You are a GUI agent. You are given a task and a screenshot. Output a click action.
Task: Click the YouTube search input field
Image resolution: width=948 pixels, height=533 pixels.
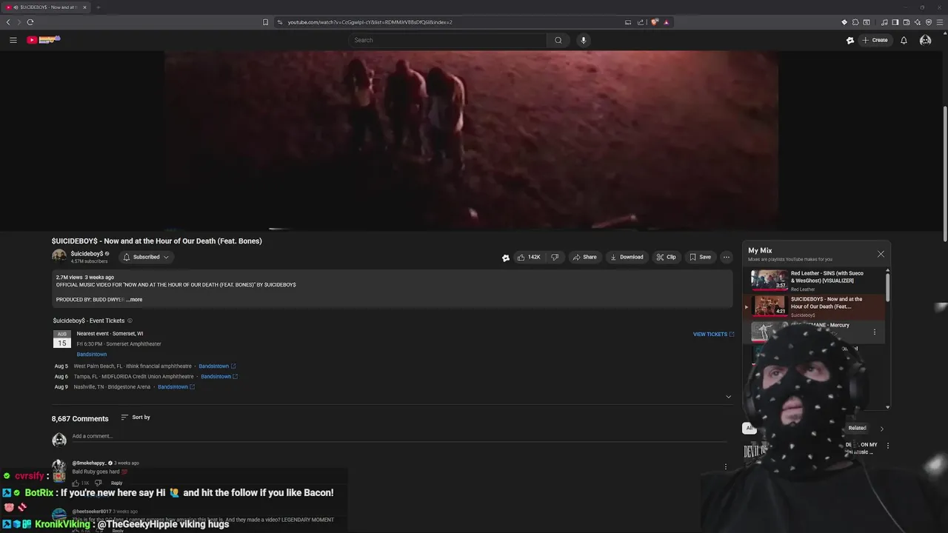(x=447, y=40)
